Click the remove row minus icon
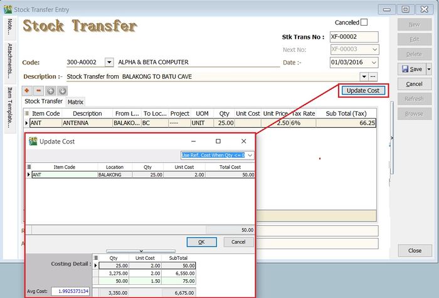 (39, 91)
